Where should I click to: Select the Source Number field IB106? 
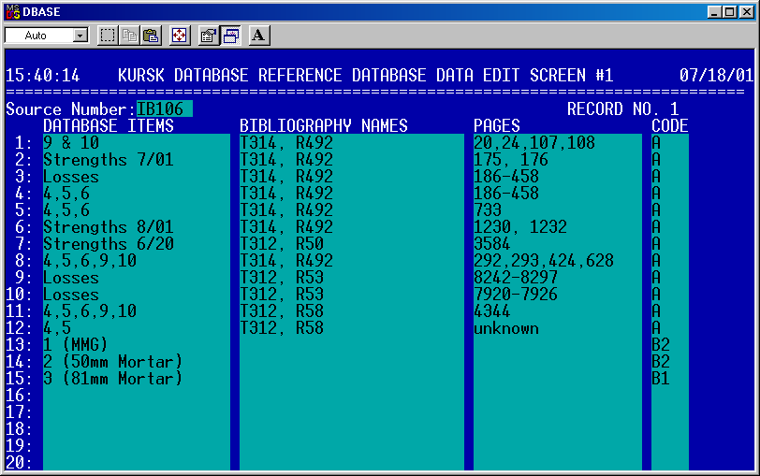[164, 108]
